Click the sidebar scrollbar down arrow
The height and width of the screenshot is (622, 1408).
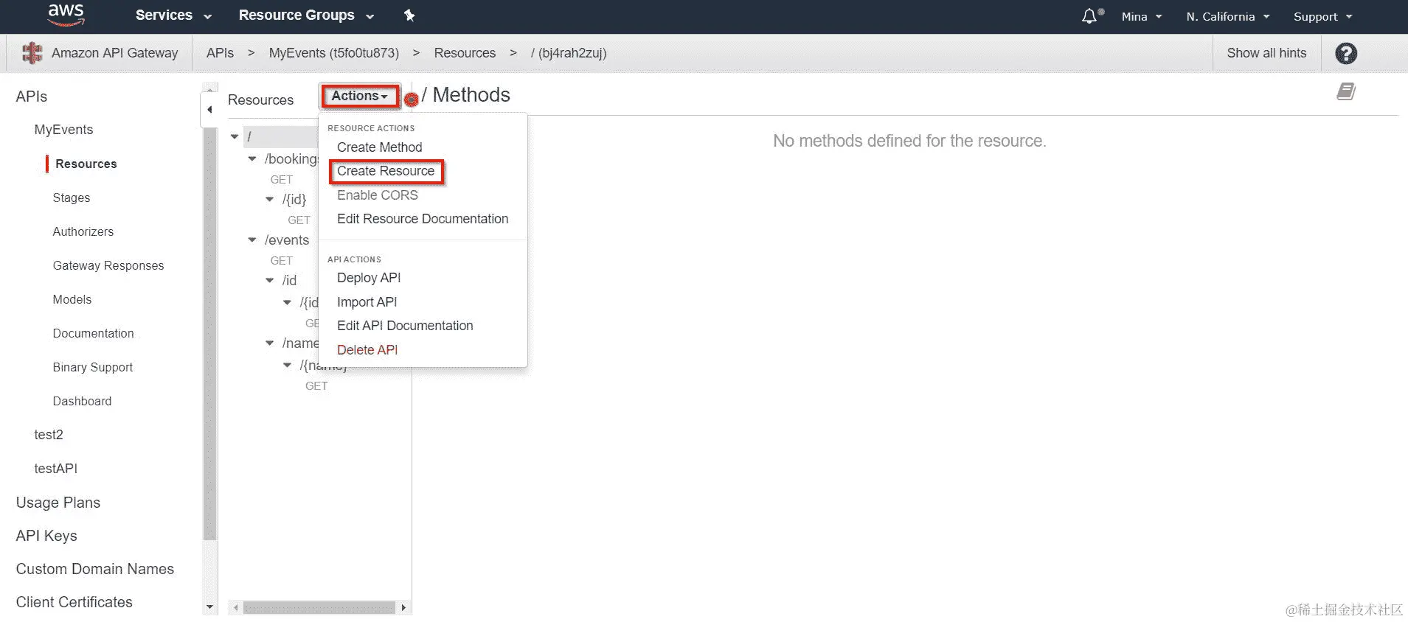click(x=209, y=607)
